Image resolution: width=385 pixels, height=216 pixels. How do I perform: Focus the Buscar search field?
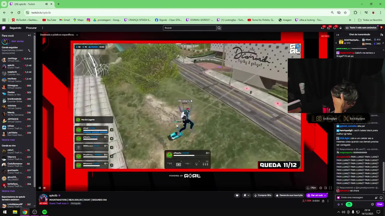(x=189, y=28)
